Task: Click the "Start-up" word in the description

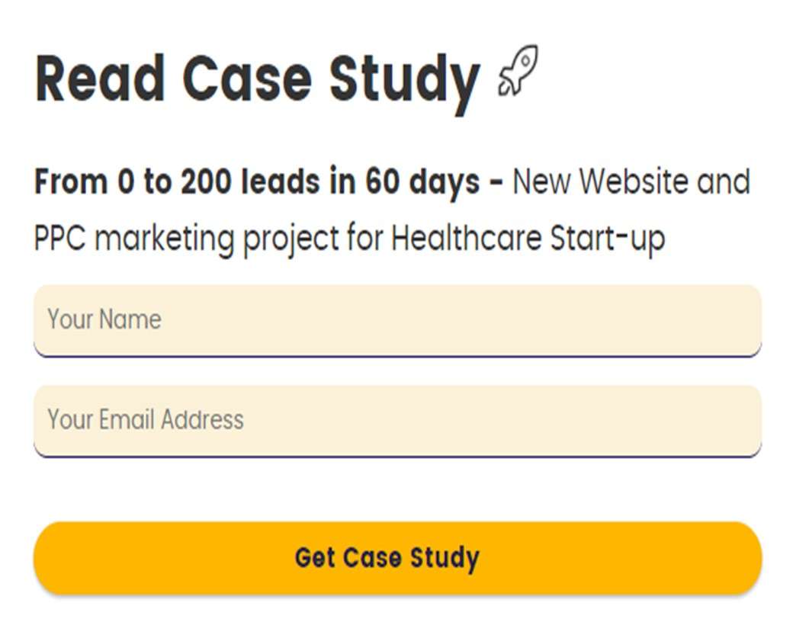Action: pos(608,239)
